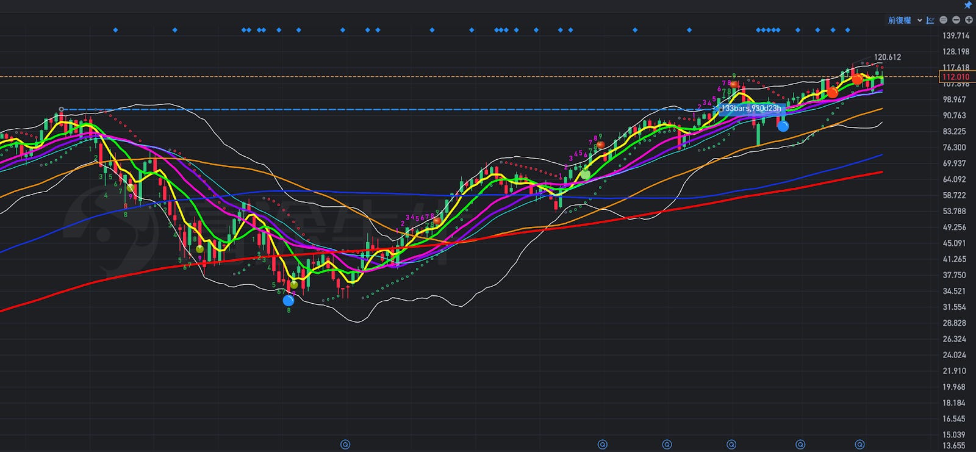Reset chart scale with the double-line circle icon

(944, 20)
